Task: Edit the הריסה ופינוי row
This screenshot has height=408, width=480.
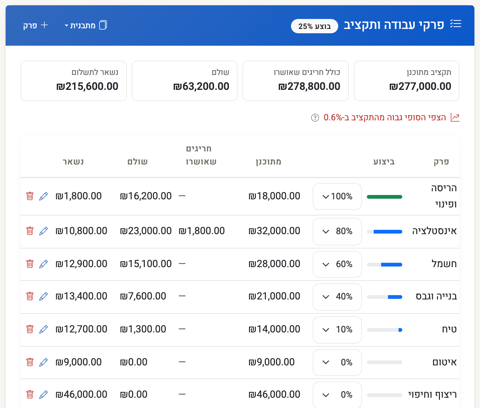Action: coord(44,196)
